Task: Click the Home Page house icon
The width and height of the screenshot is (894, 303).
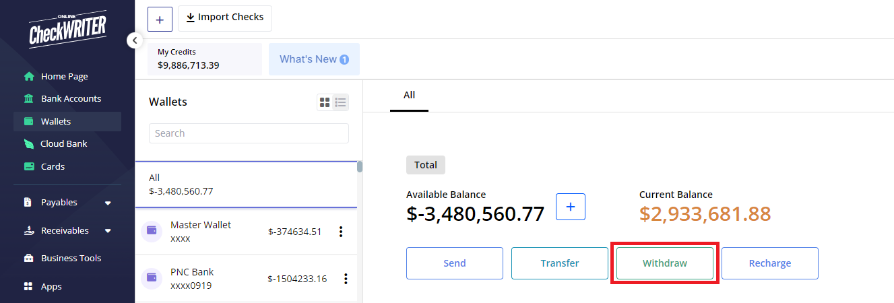Action: pyautogui.click(x=29, y=77)
